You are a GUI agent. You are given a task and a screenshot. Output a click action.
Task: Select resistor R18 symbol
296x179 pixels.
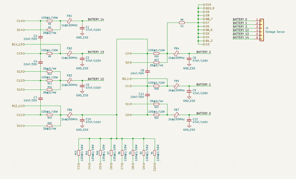click(156, 86)
